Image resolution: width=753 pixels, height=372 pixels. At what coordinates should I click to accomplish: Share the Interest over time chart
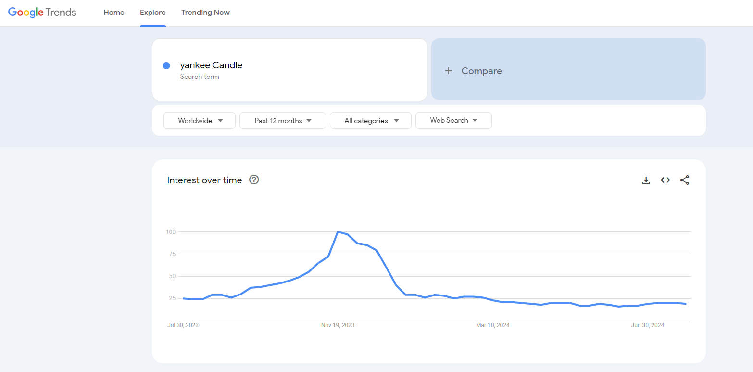(x=685, y=180)
